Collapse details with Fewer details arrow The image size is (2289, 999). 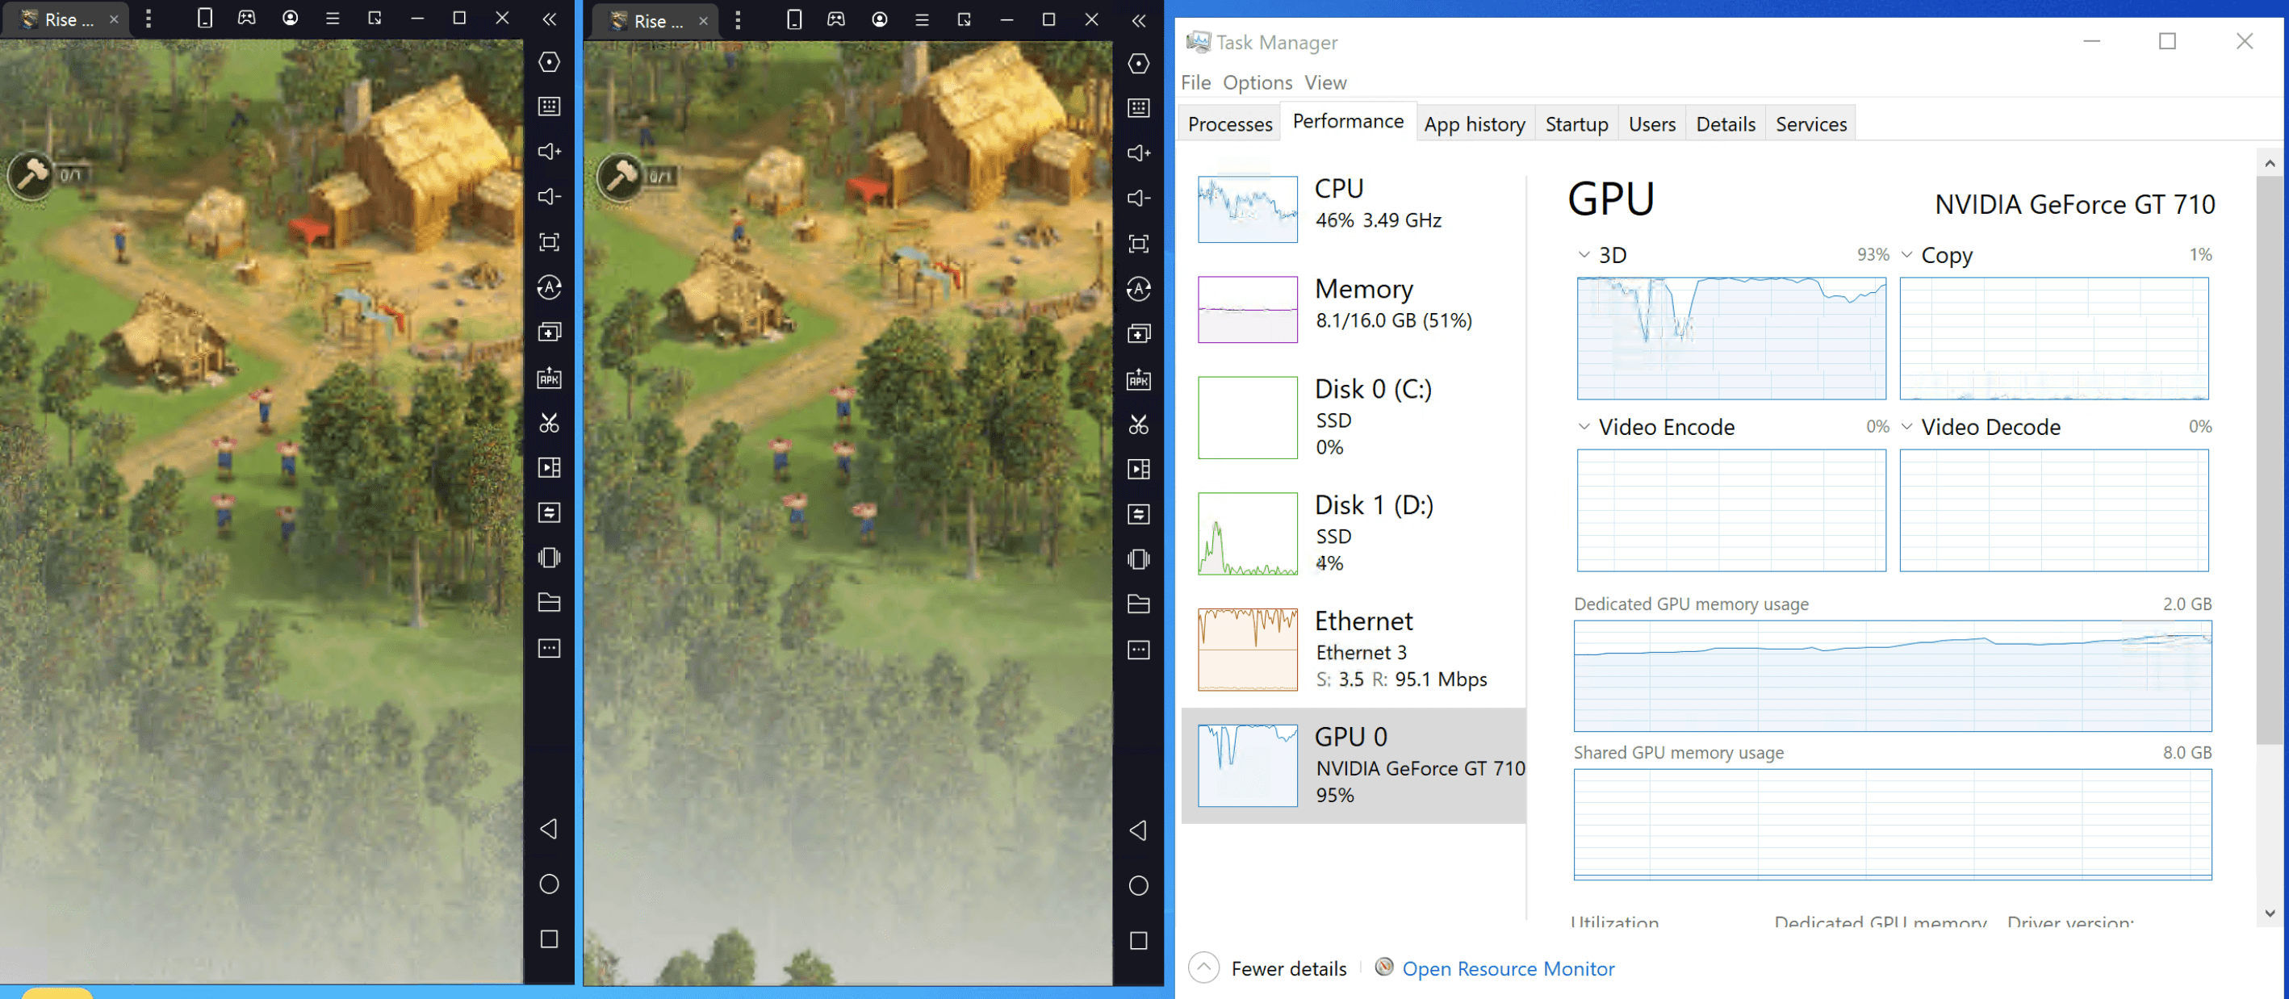(1203, 968)
